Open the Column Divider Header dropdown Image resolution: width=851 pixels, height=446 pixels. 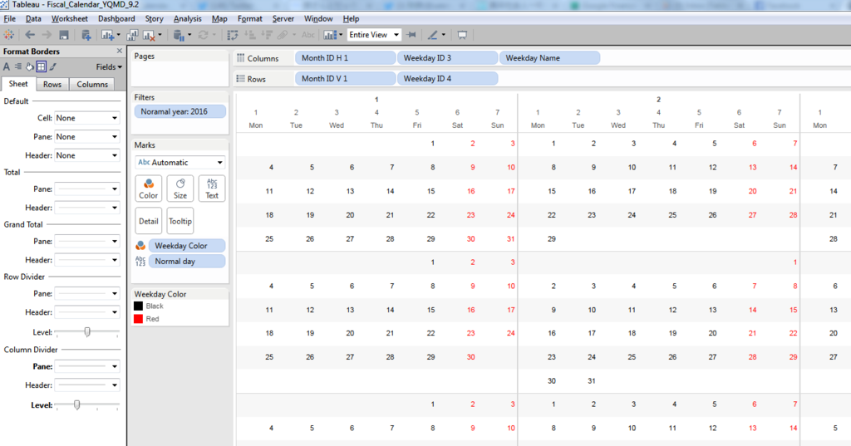[x=86, y=385]
